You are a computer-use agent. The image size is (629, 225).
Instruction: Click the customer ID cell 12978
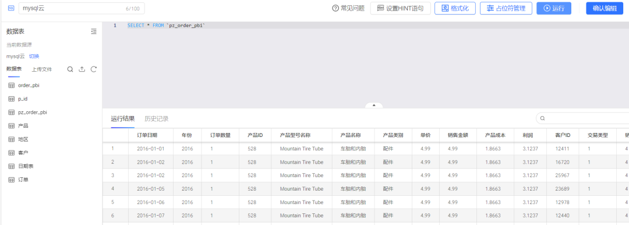coord(563,202)
